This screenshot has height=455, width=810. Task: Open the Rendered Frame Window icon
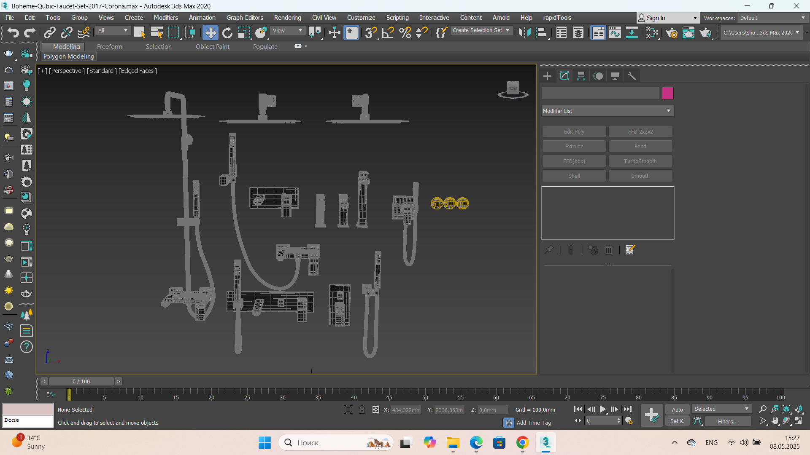point(688,32)
